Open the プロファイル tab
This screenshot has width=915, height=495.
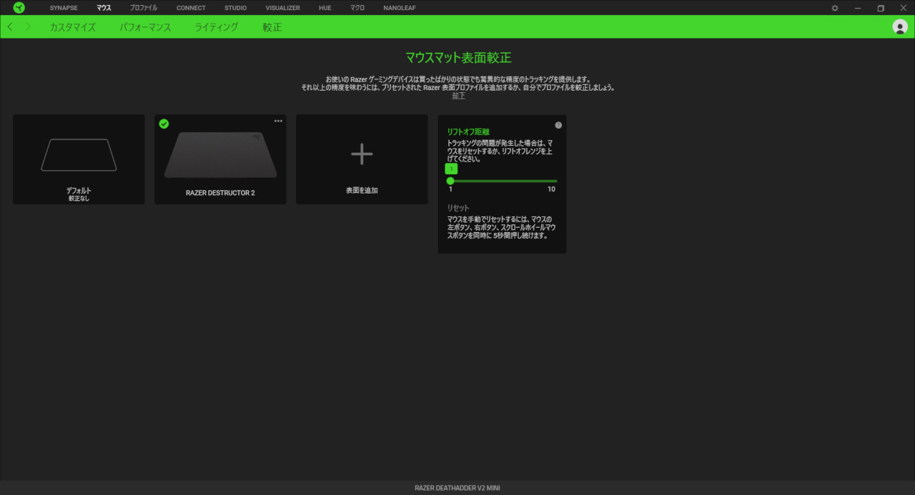click(144, 8)
